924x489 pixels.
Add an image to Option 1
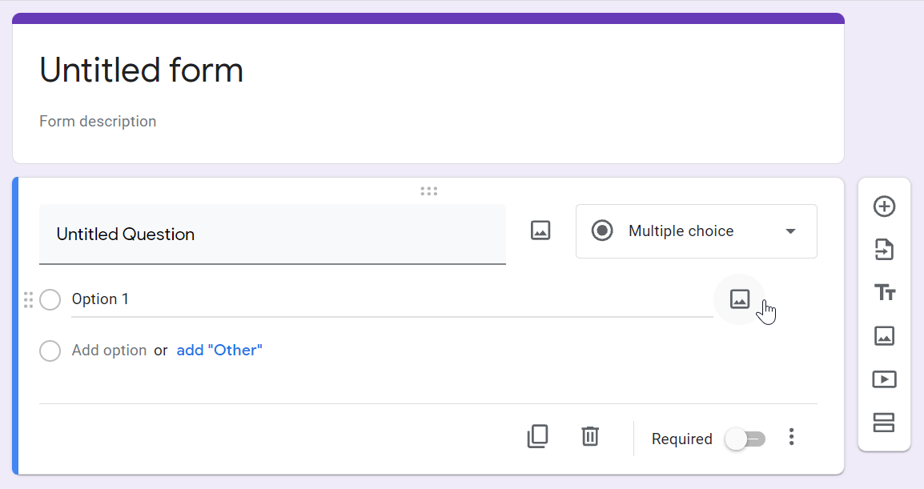tap(739, 299)
